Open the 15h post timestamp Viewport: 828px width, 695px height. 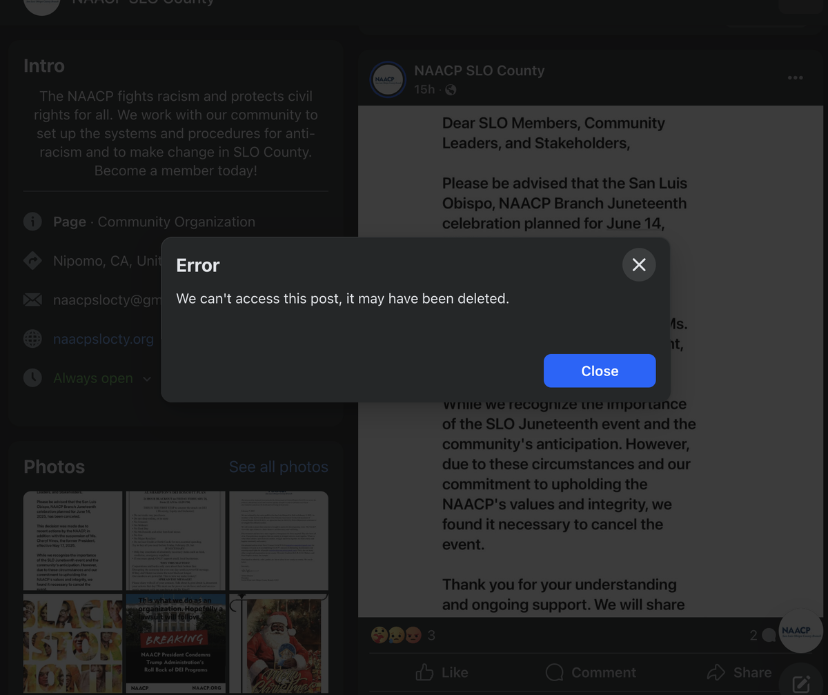tap(424, 90)
